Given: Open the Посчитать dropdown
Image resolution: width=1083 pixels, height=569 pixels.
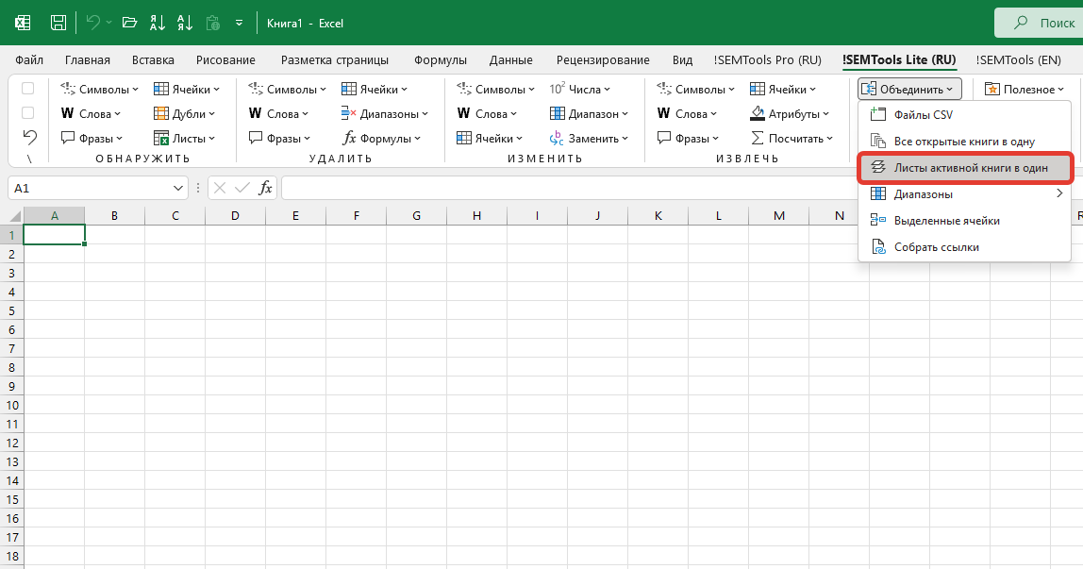Looking at the screenshot, I should click(791, 138).
